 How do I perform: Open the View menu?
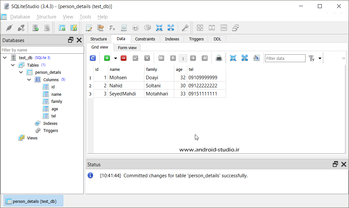click(x=68, y=17)
